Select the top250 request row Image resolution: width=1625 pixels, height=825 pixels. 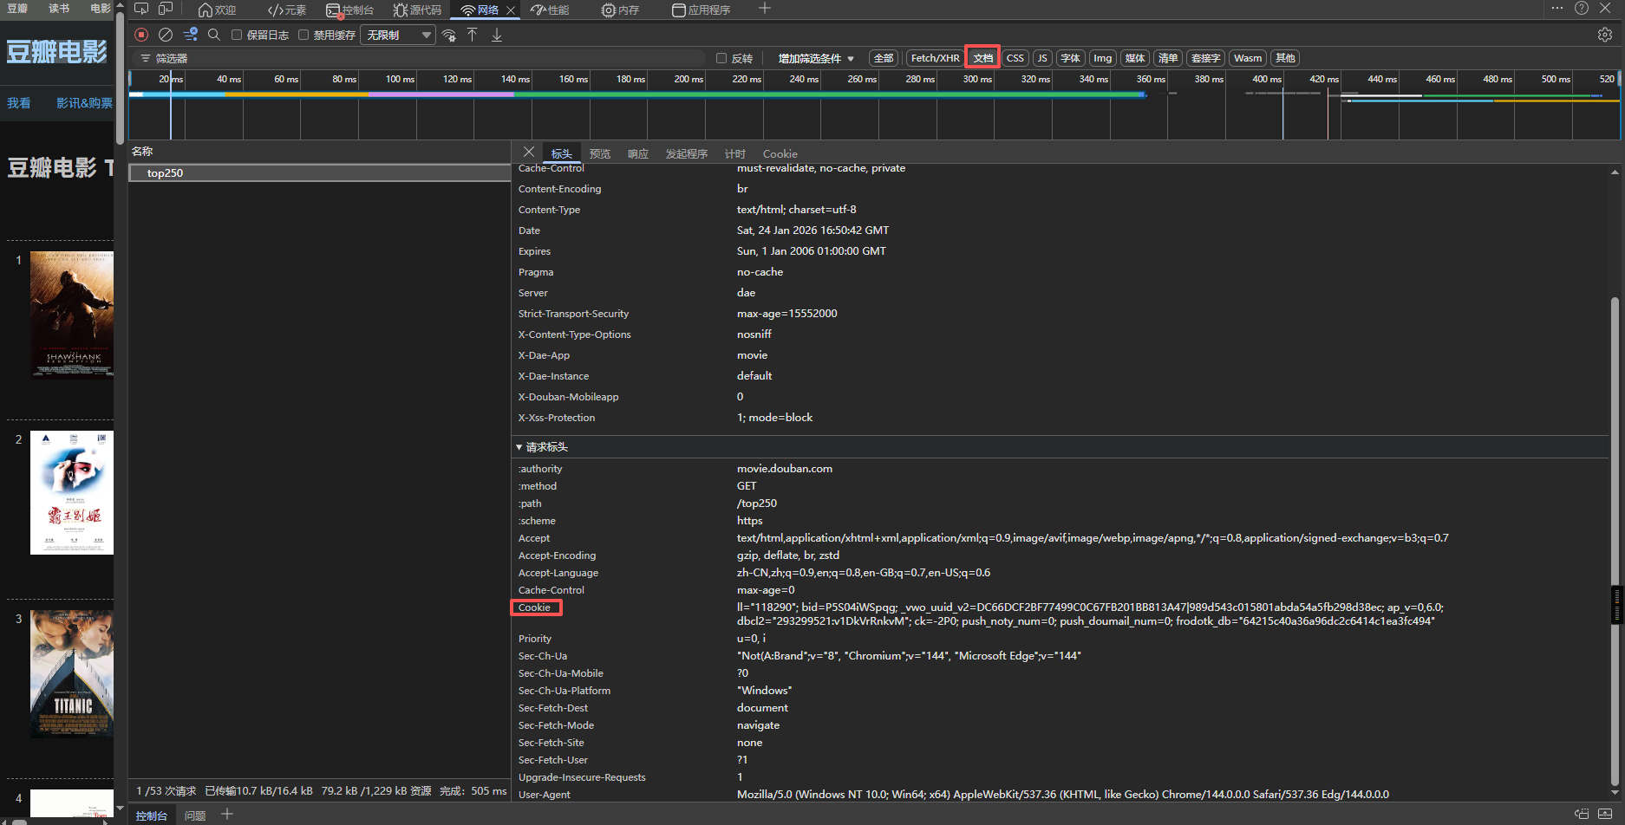pyautogui.click(x=165, y=173)
